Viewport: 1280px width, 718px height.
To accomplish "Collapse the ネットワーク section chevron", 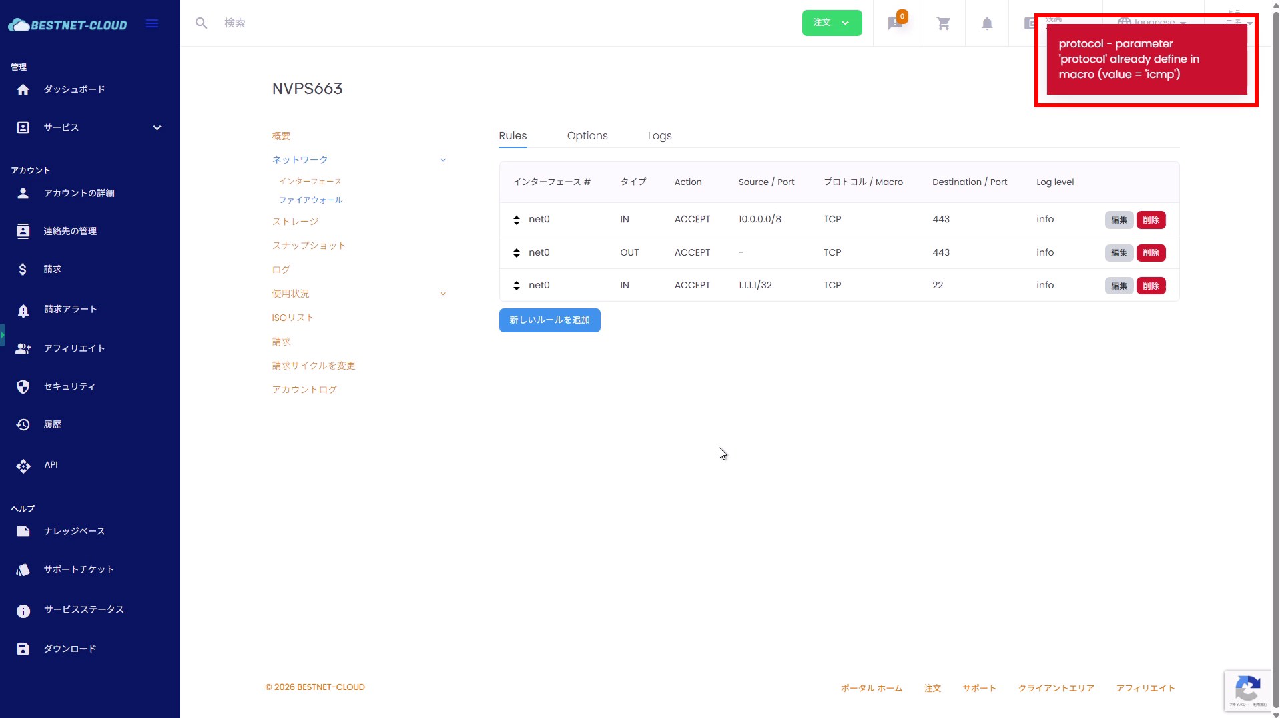I will [x=442, y=160].
